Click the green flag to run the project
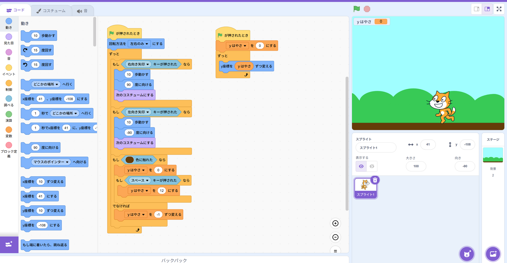Screen dimensions: 507x263 356,9
